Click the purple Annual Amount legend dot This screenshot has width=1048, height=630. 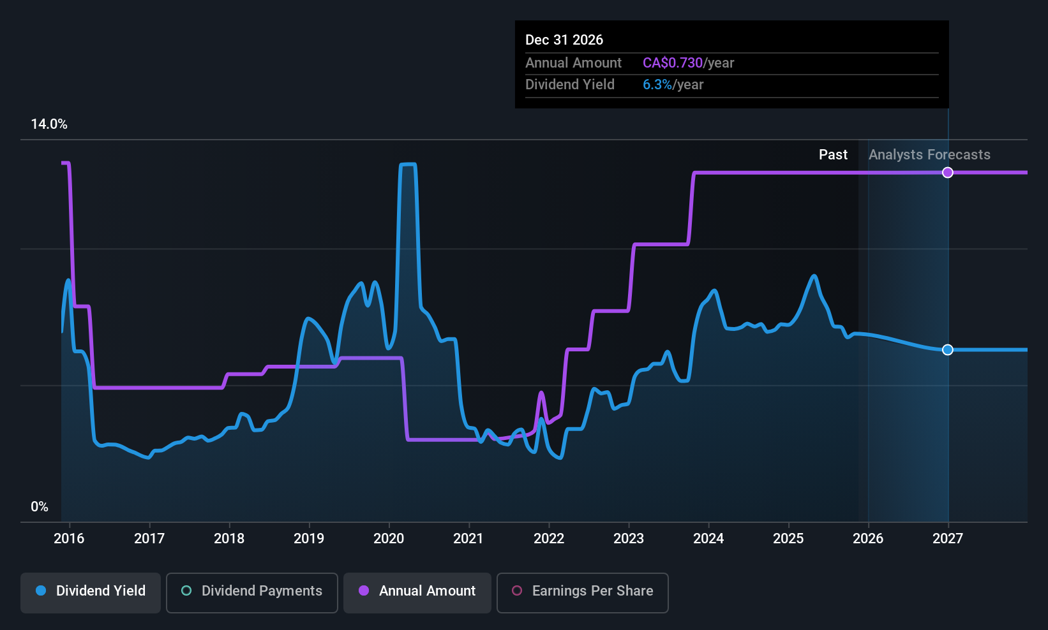tap(363, 591)
